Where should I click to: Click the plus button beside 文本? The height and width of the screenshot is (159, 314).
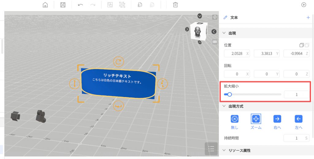[308, 17]
